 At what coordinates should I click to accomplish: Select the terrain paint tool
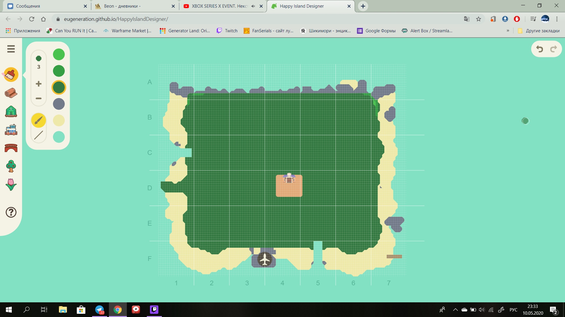pos(11,75)
